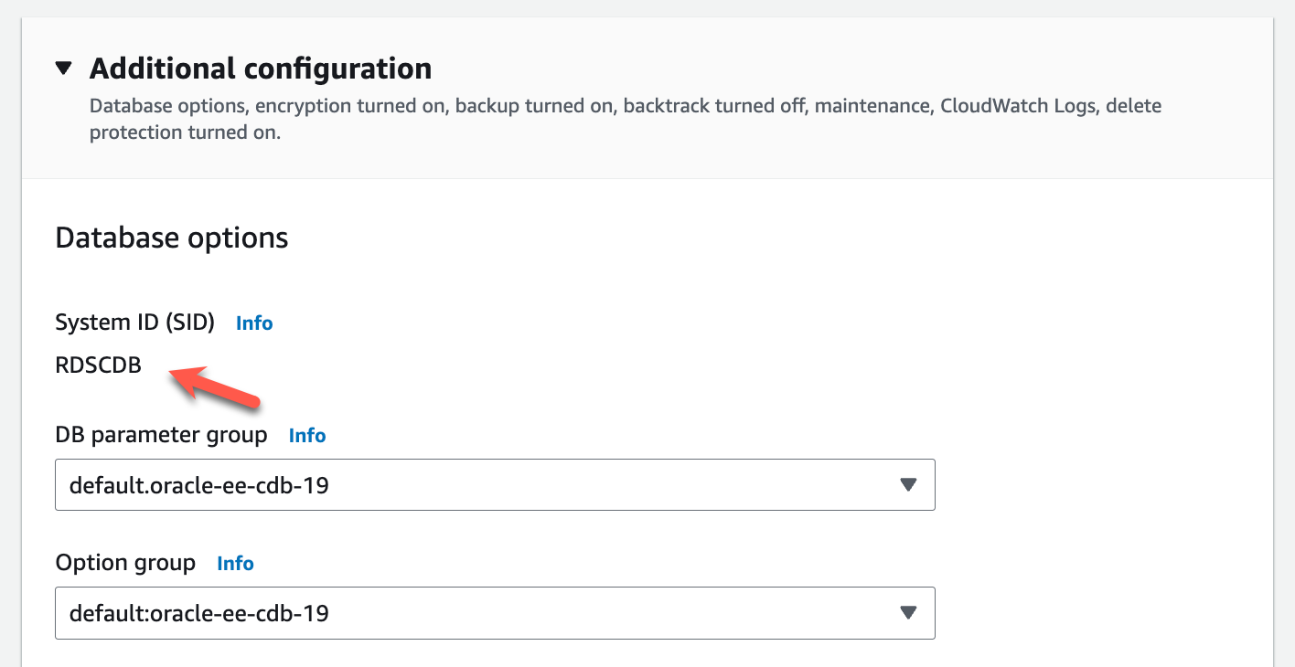The height and width of the screenshot is (667, 1295).
Task: Click the Option group dropdown arrow
Action: pos(908,612)
